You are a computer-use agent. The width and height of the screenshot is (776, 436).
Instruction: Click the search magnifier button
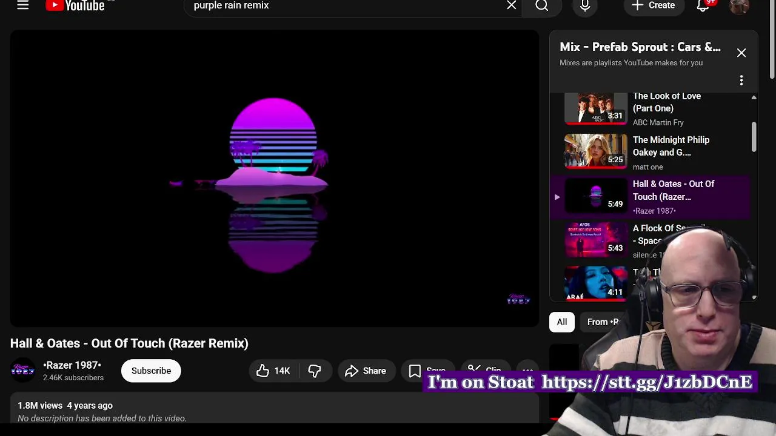pyautogui.click(x=542, y=5)
